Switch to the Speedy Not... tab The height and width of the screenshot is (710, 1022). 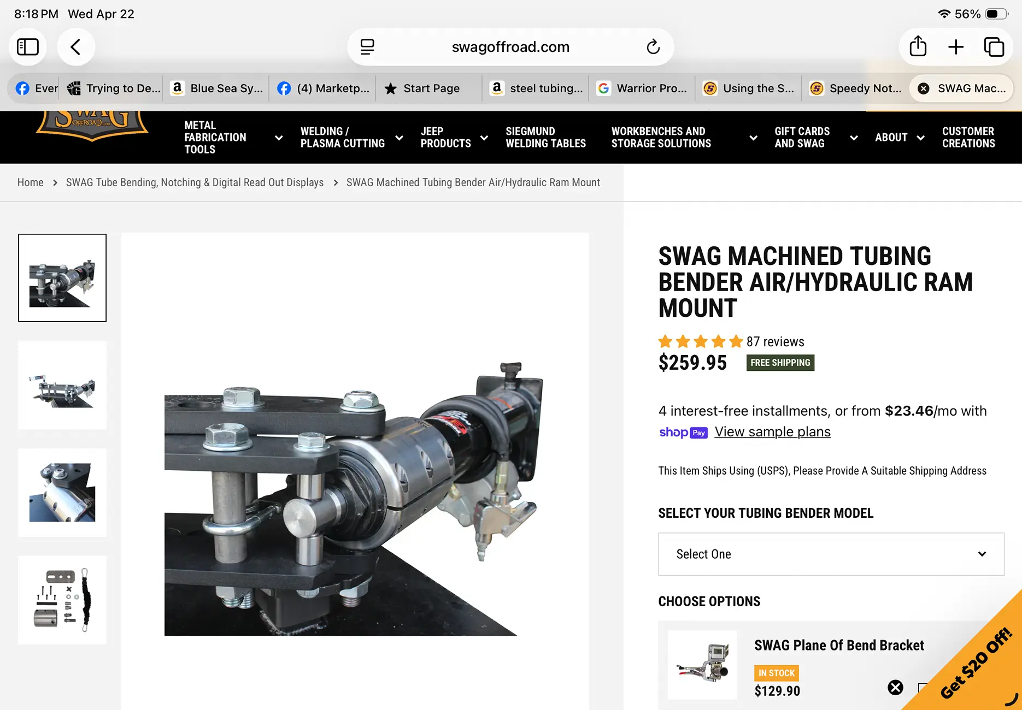856,88
